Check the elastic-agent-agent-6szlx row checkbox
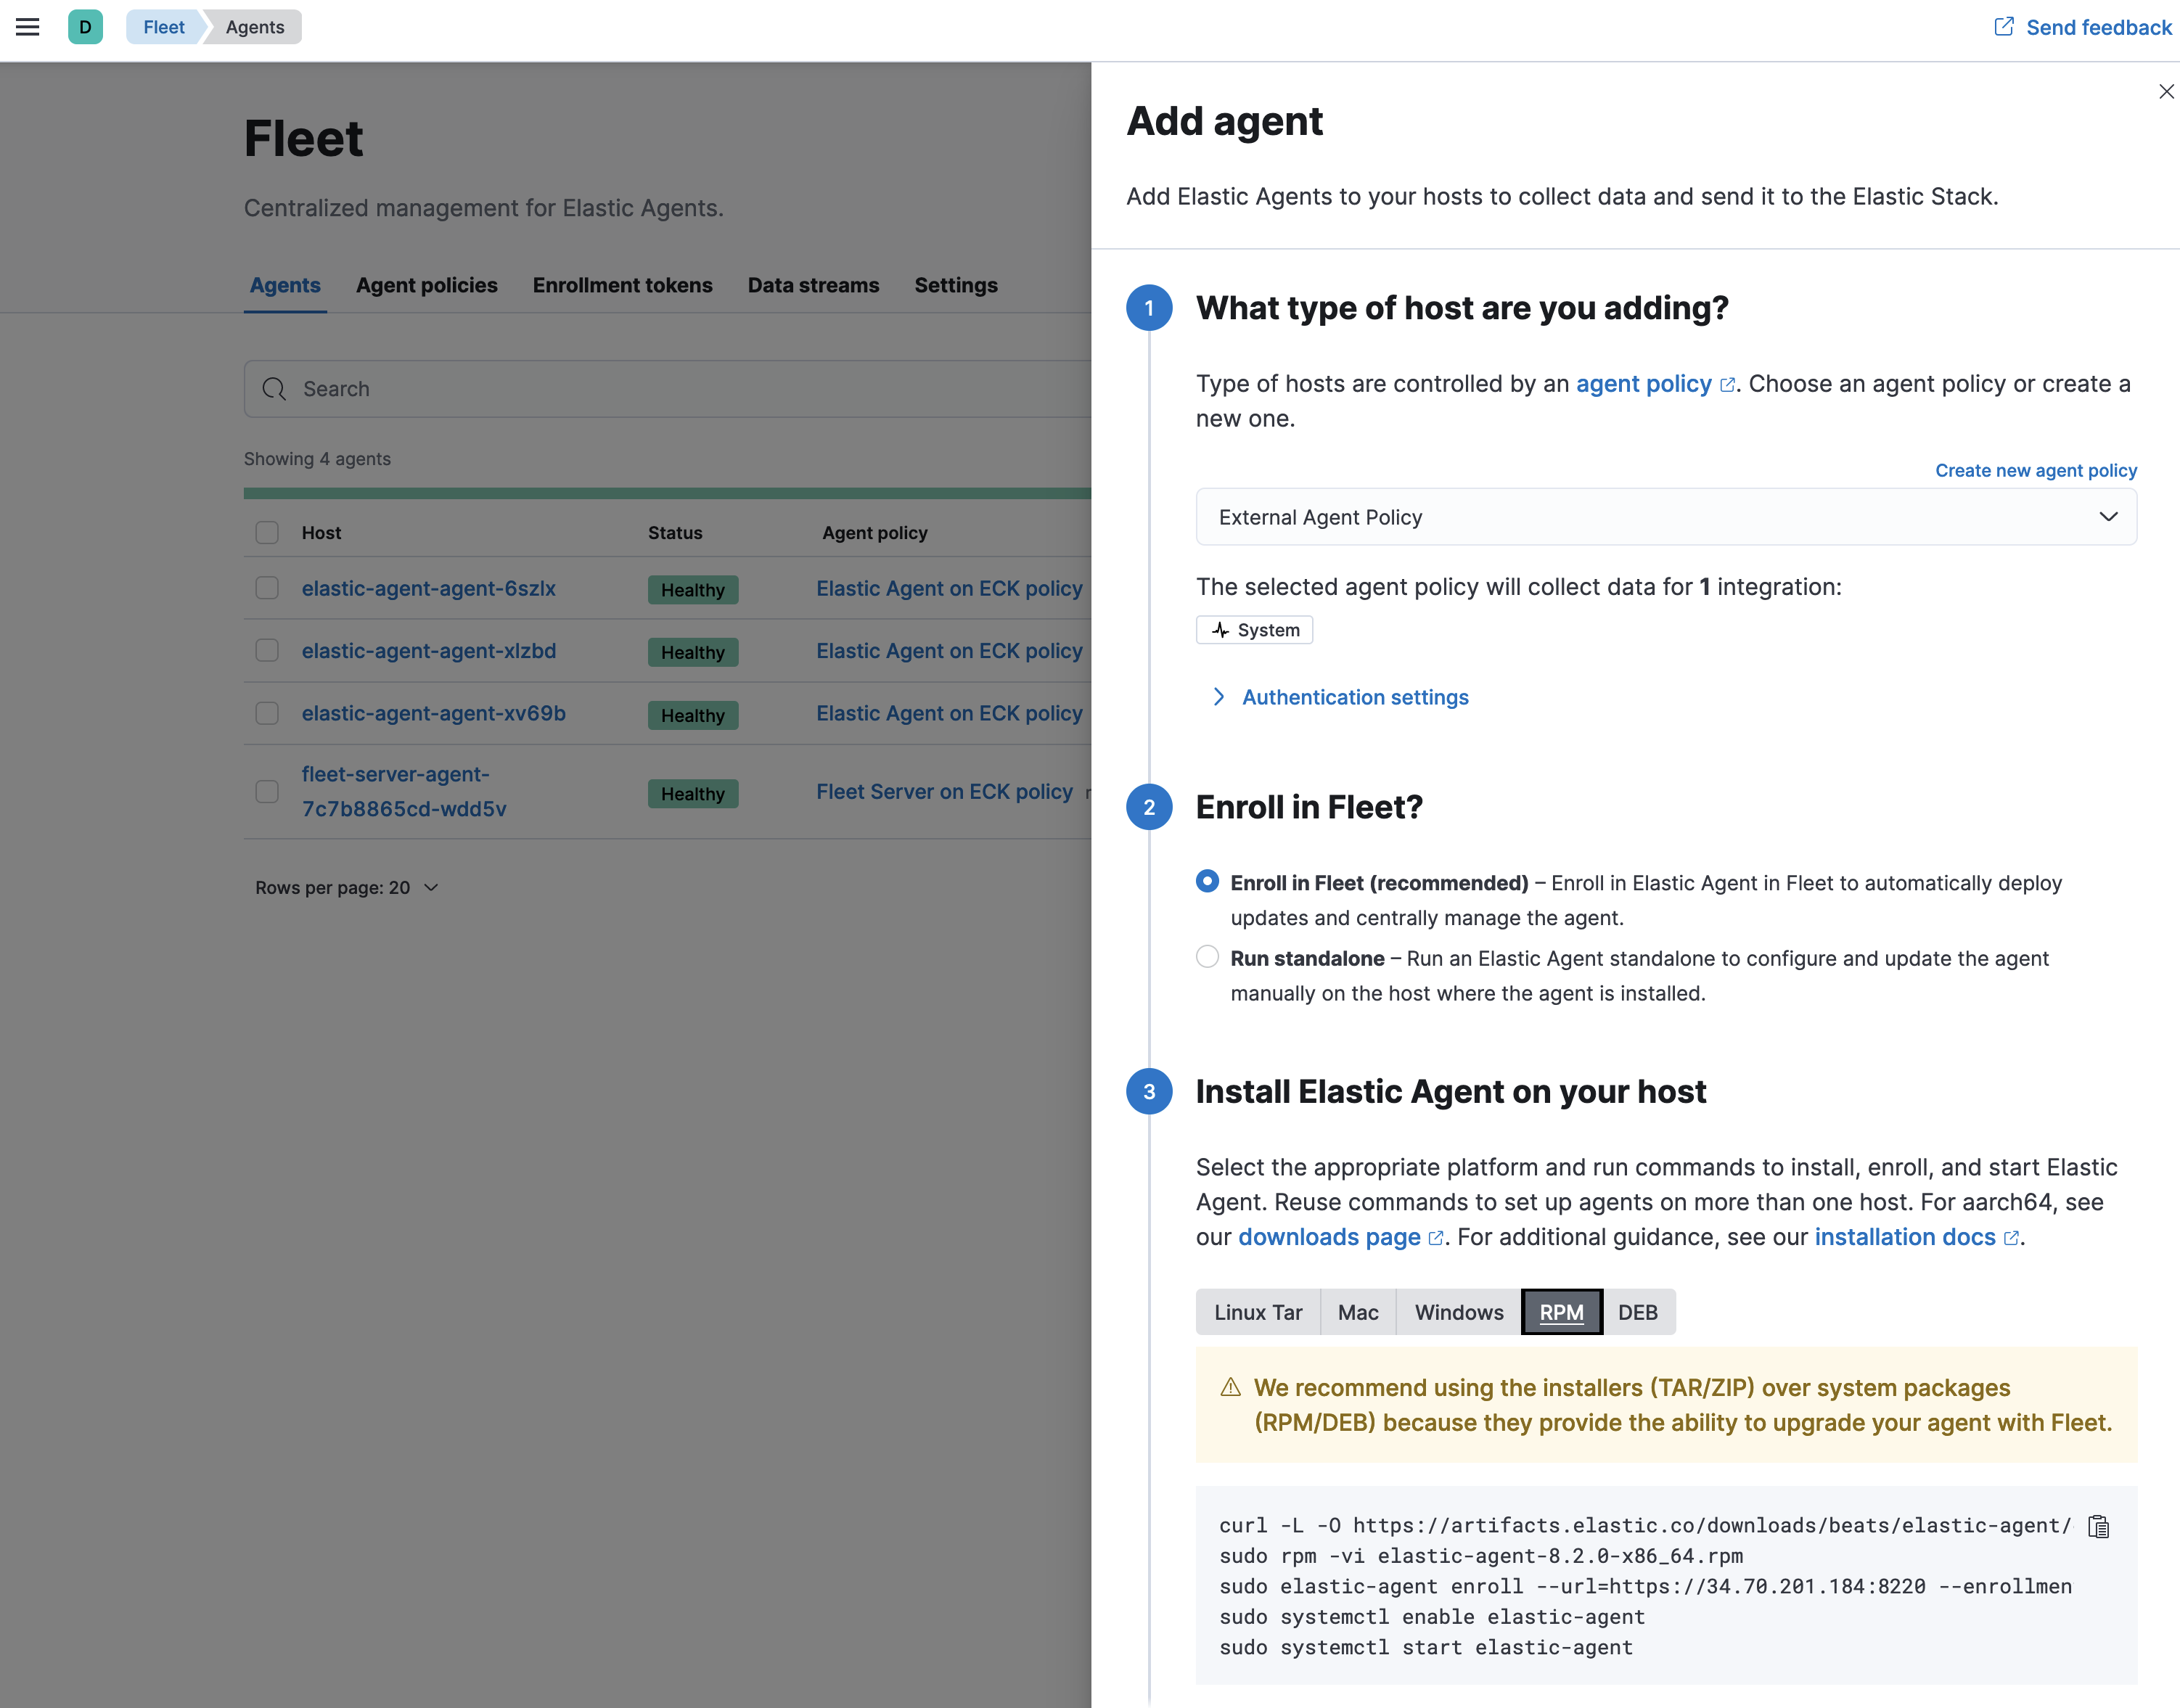 point(267,588)
